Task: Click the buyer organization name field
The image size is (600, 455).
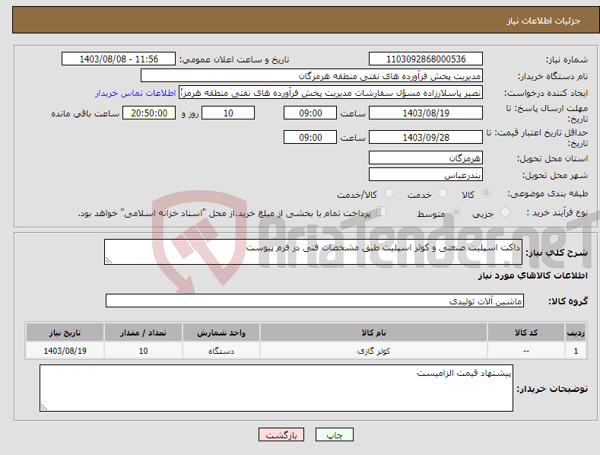Action: click(x=312, y=76)
